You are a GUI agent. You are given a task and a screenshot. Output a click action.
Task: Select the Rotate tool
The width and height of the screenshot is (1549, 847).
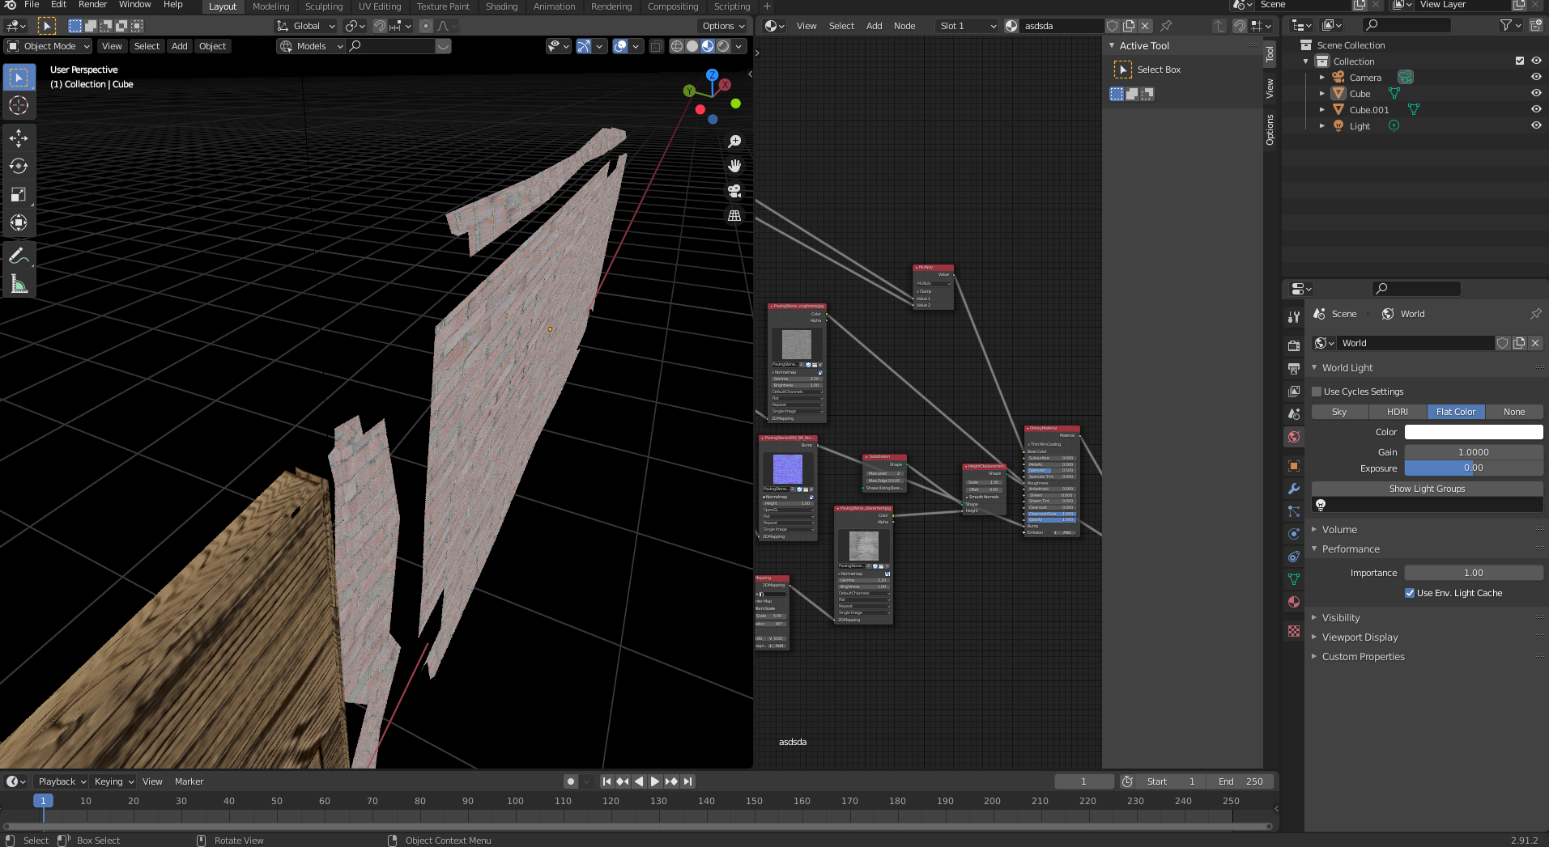coord(19,167)
